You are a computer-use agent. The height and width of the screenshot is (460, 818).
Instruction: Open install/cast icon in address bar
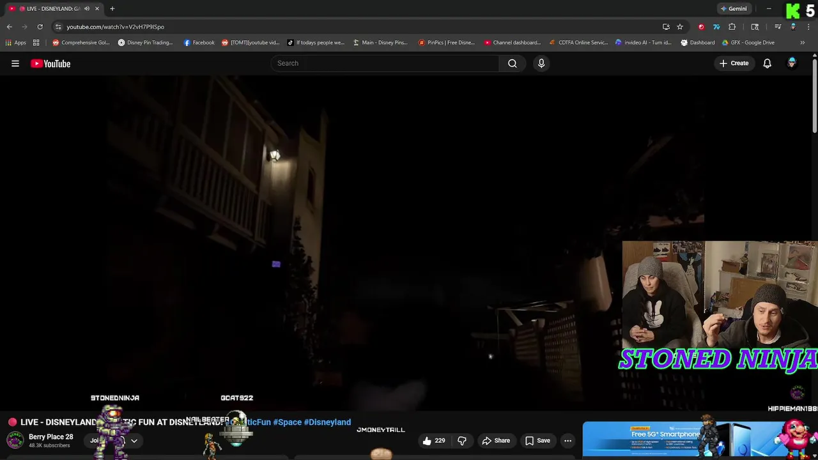[666, 27]
